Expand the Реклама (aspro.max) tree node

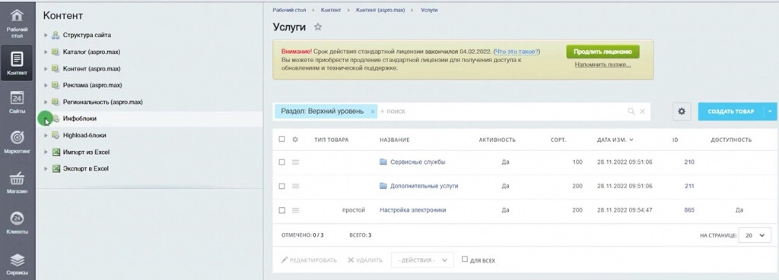(46, 85)
